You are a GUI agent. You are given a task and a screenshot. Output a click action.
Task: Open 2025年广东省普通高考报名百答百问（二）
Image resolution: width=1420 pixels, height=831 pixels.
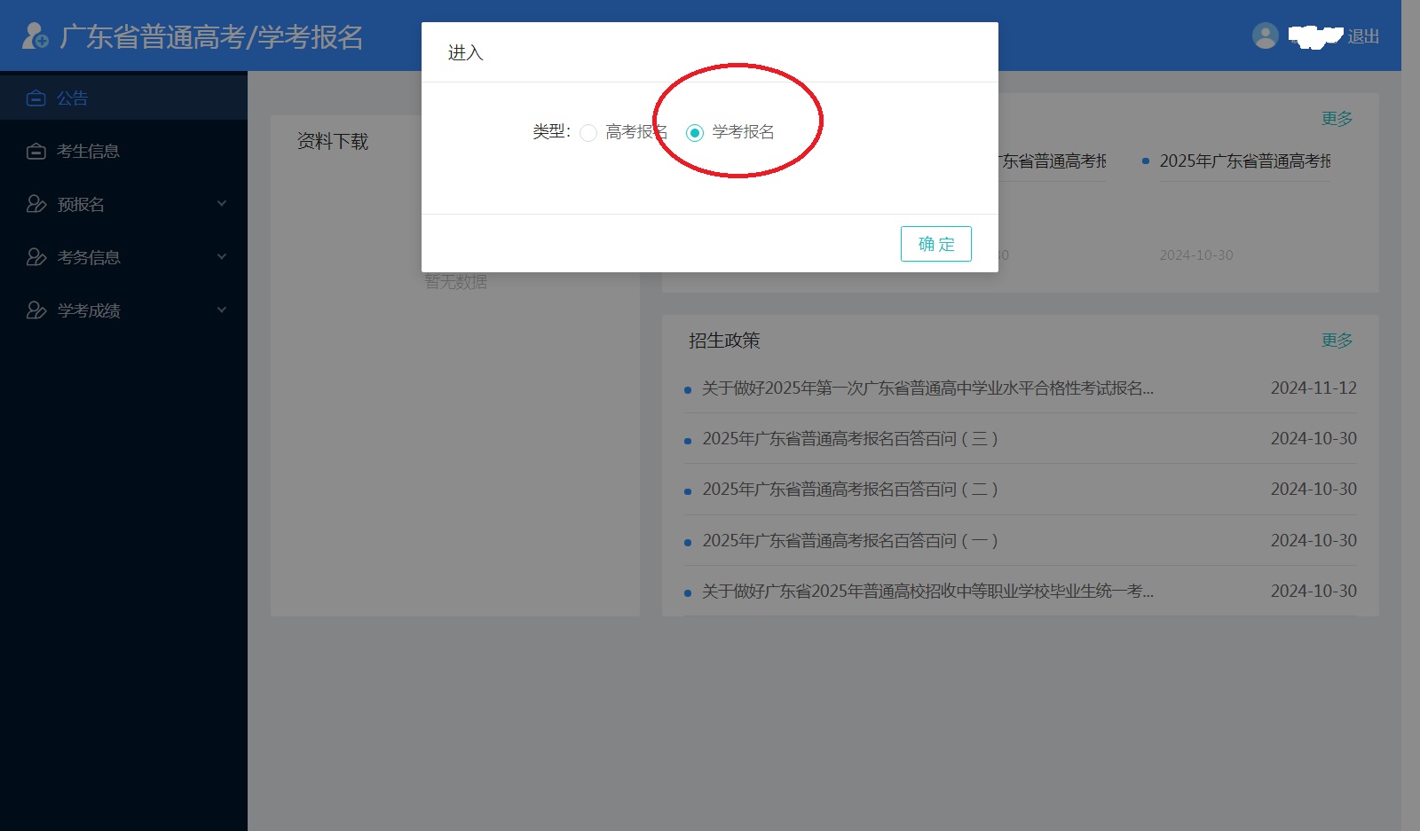tap(850, 490)
